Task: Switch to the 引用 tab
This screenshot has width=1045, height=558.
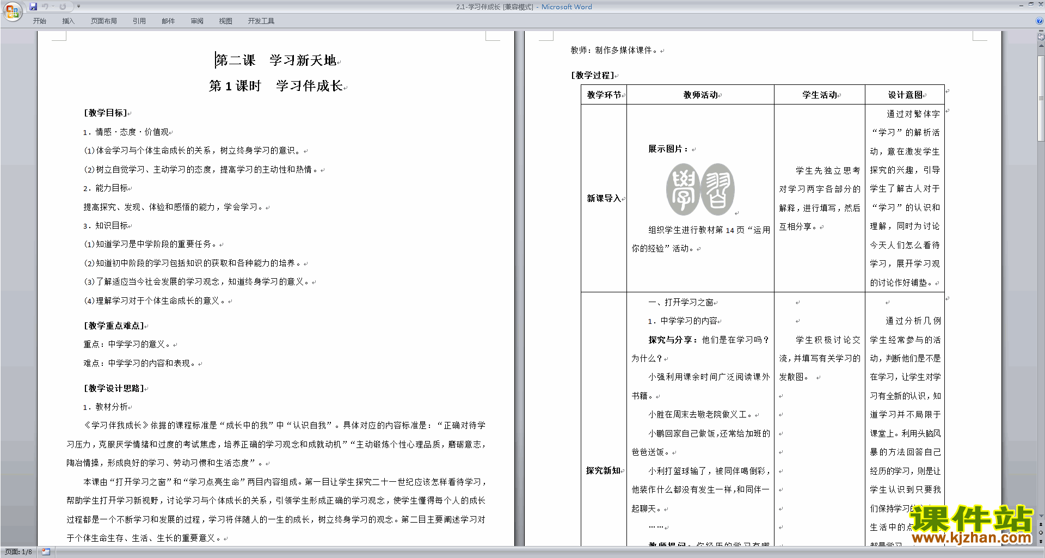Action: pos(139,21)
